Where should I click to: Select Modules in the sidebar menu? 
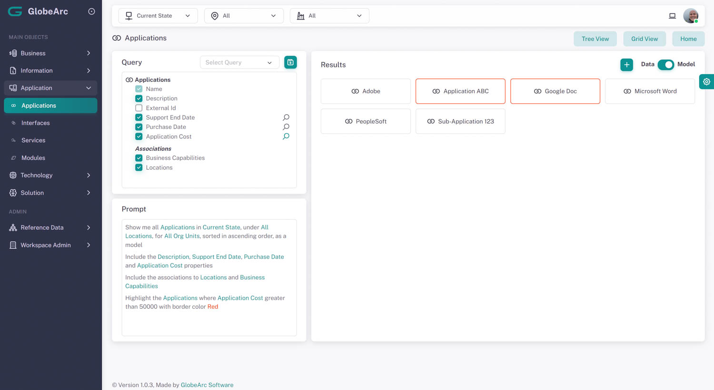[x=33, y=158]
